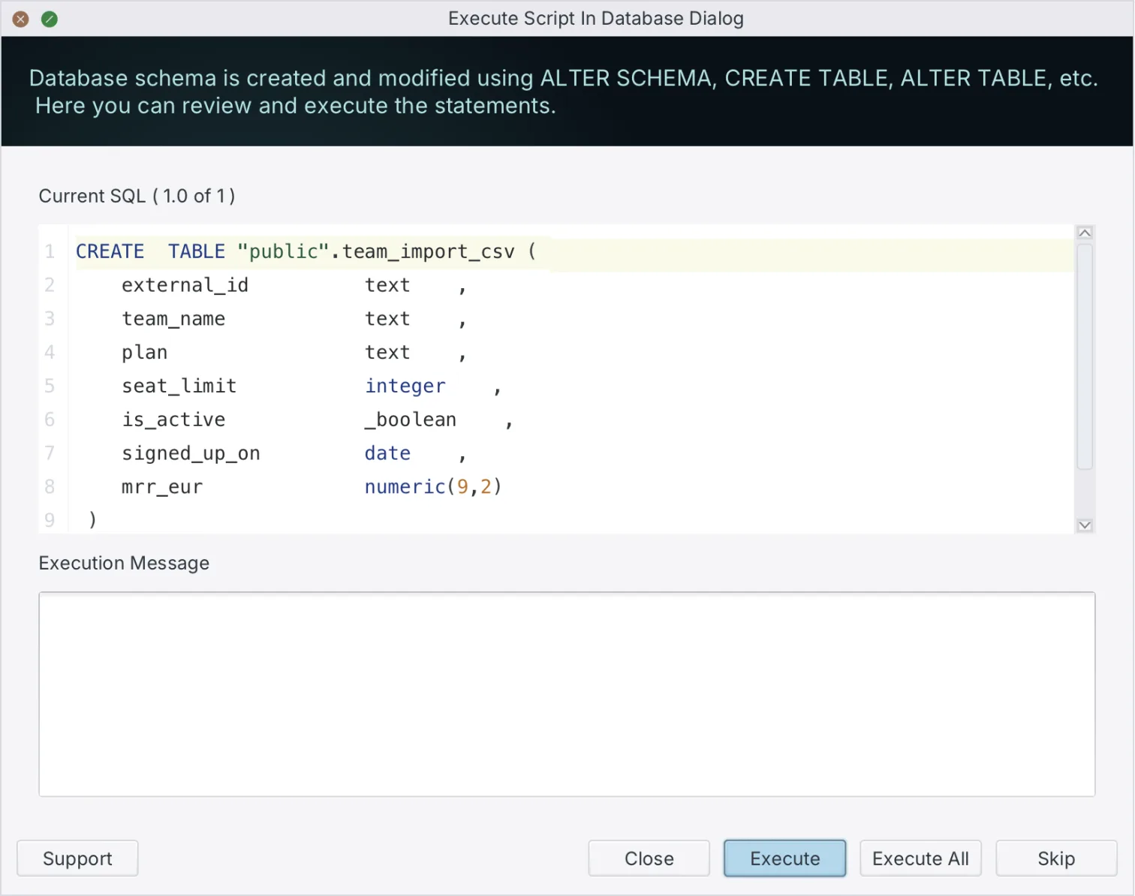
Task: Click the Execution Message label
Action: point(124,563)
